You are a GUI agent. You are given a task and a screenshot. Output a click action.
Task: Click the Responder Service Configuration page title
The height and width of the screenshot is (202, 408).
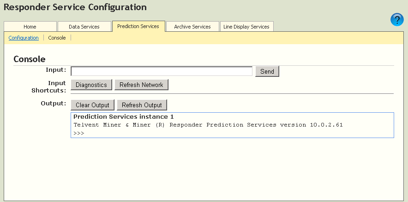click(75, 7)
